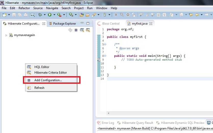Open the External Tools dropdown arrow
This screenshot has width=213, height=133.
pos(76,15)
